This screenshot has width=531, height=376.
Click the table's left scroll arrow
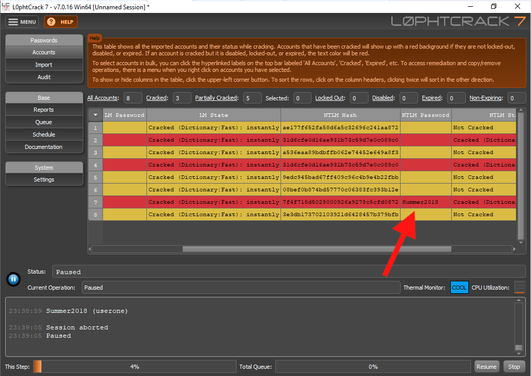[90, 249]
